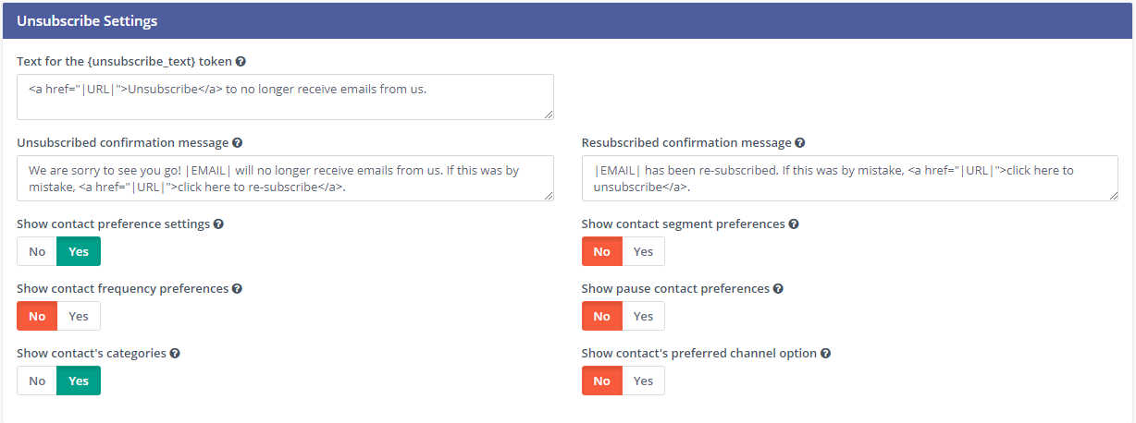Enable Show contact segment preferences with Yes
This screenshot has width=1136, height=423.
(643, 251)
